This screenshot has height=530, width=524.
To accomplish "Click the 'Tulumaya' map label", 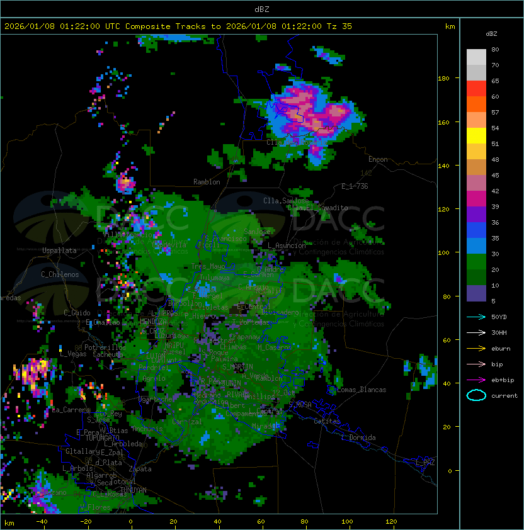I will click(215, 278).
